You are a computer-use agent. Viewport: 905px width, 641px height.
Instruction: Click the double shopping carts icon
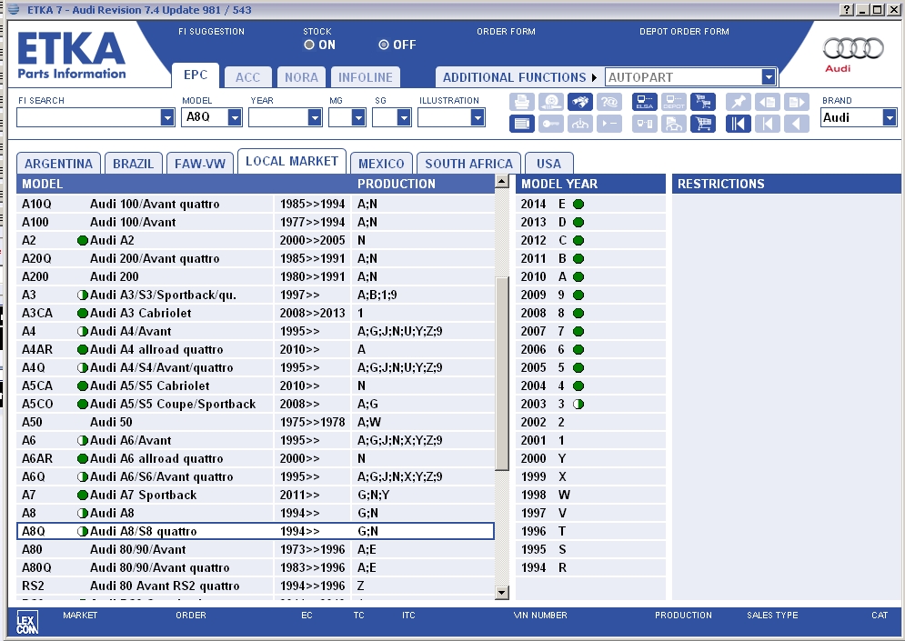tap(703, 102)
